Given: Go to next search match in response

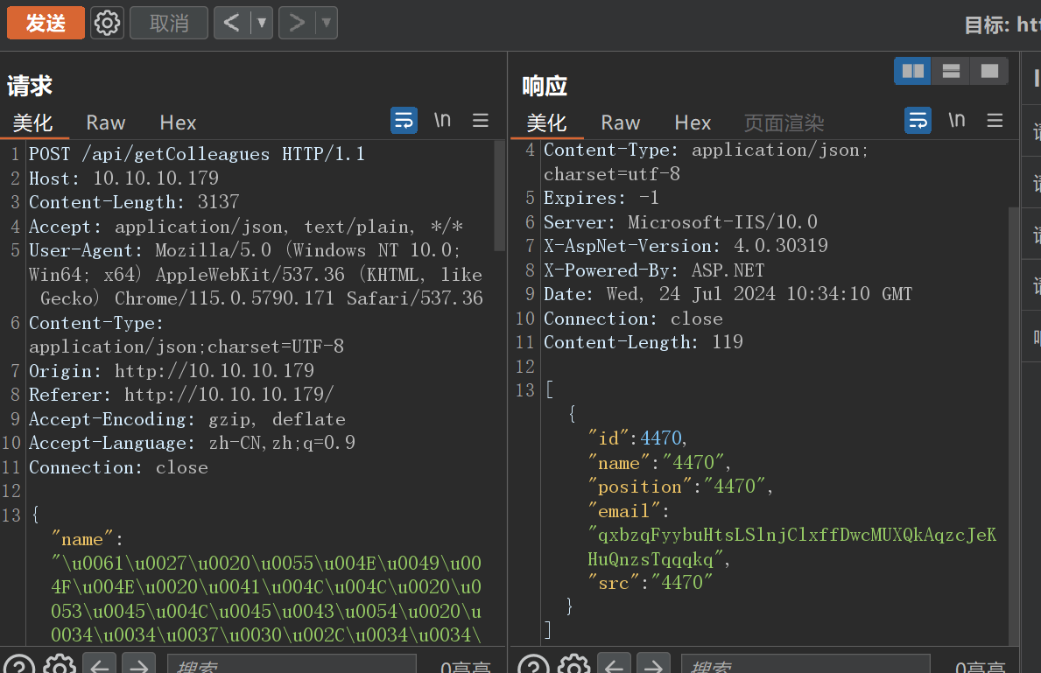Looking at the screenshot, I should [653, 667].
